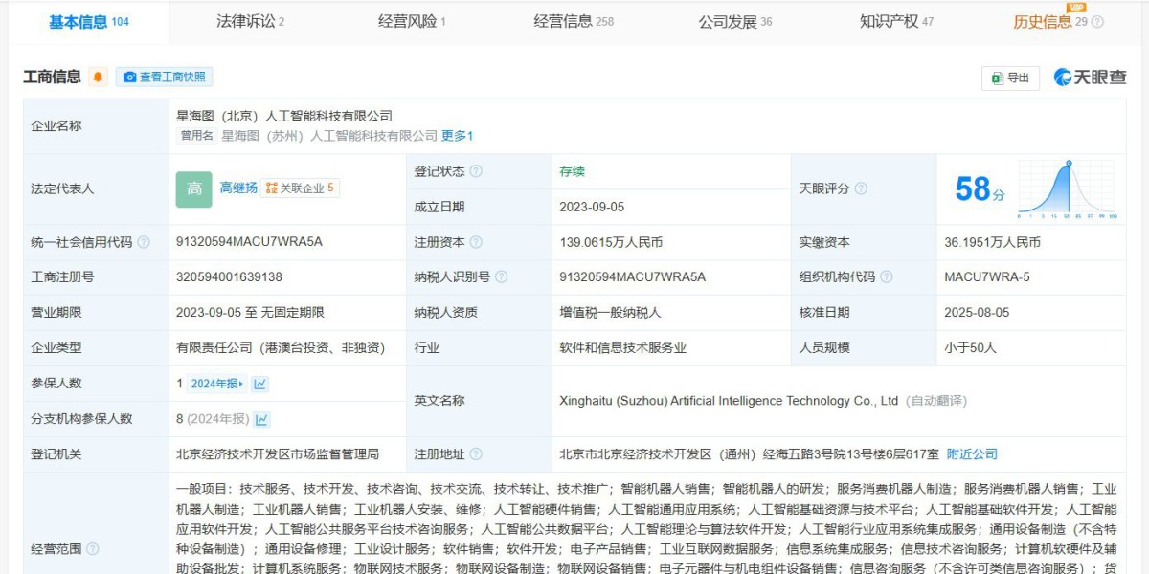Open the 附近公司 nearby companies link
This screenshot has height=574, width=1149.
tap(972, 454)
